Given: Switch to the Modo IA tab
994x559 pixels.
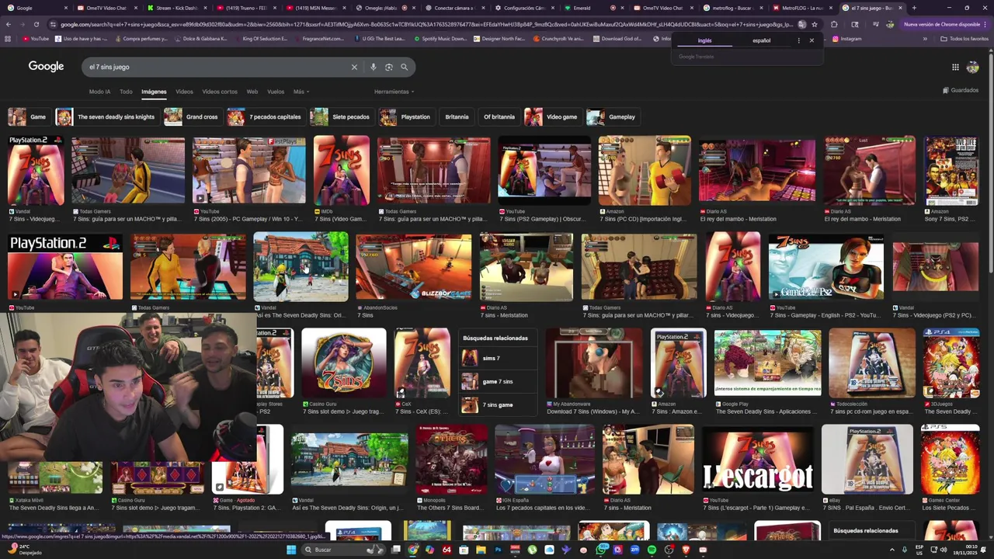Looking at the screenshot, I should pos(99,92).
